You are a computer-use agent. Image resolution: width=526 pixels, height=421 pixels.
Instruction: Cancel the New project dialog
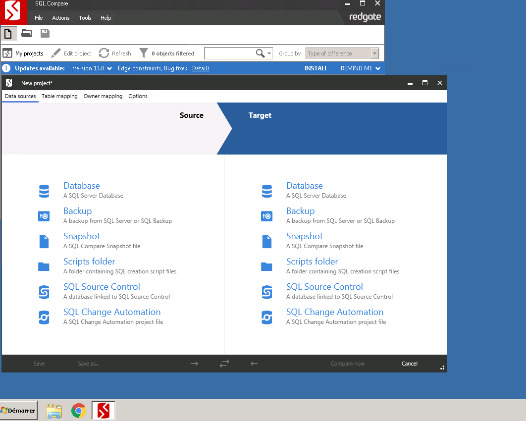pos(409,364)
